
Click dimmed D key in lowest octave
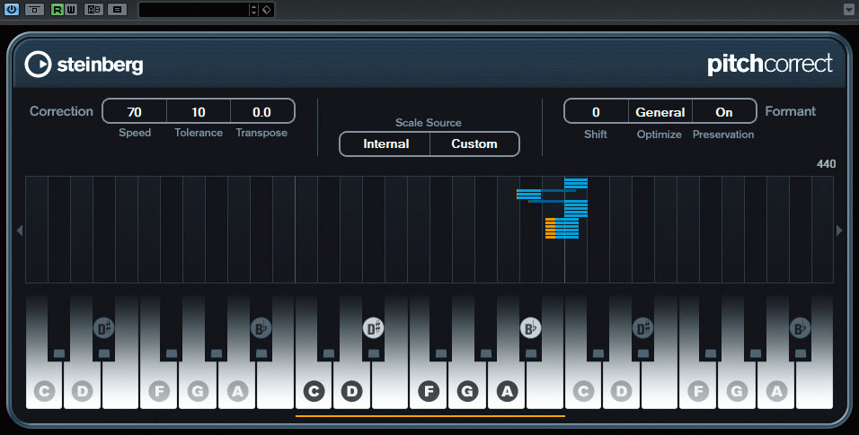[82, 391]
